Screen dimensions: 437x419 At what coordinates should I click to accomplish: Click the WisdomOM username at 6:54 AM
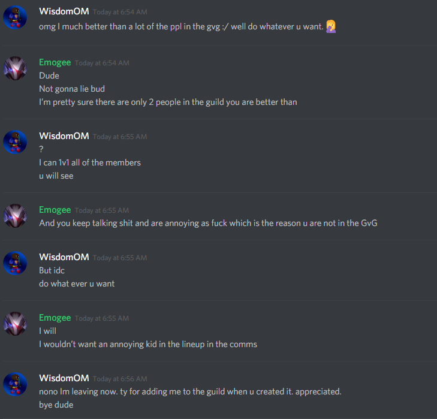[64, 11]
